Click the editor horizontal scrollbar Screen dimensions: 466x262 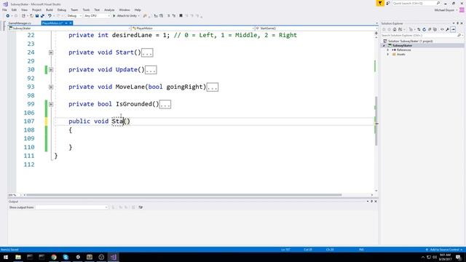click(184, 195)
